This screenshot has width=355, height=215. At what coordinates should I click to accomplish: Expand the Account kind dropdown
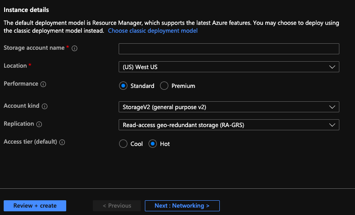[x=229, y=107]
